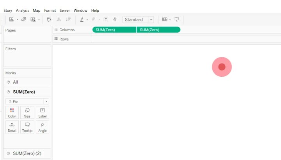Select the SUM(Zero) marks card row
The image size is (281, 160).
27,92
